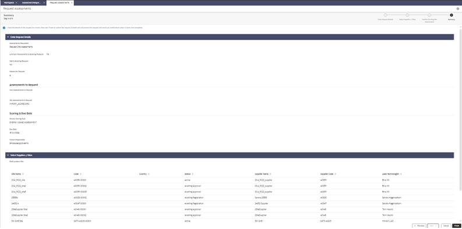Click site code A0148-00001
This screenshot has width=462, height=229.
point(80,209)
